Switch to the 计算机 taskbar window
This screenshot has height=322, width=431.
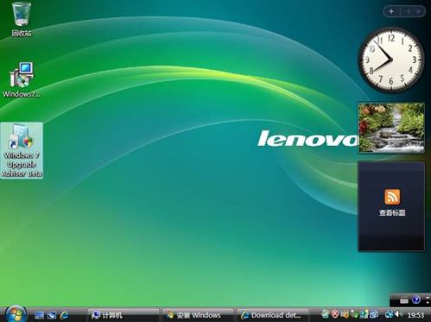(x=124, y=315)
